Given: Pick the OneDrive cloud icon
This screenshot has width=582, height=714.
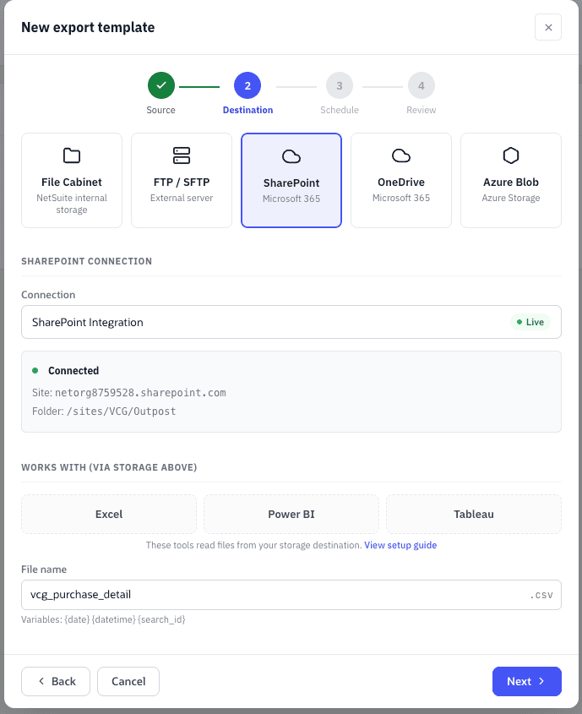Looking at the screenshot, I should (401, 155).
